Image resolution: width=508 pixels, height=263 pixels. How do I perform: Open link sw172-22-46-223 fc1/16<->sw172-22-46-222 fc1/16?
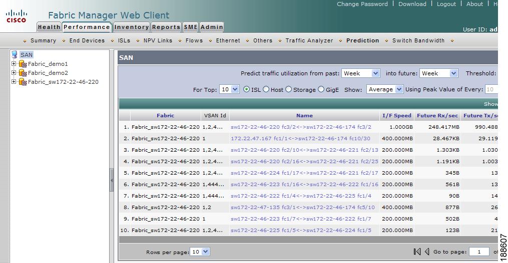(304, 184)
